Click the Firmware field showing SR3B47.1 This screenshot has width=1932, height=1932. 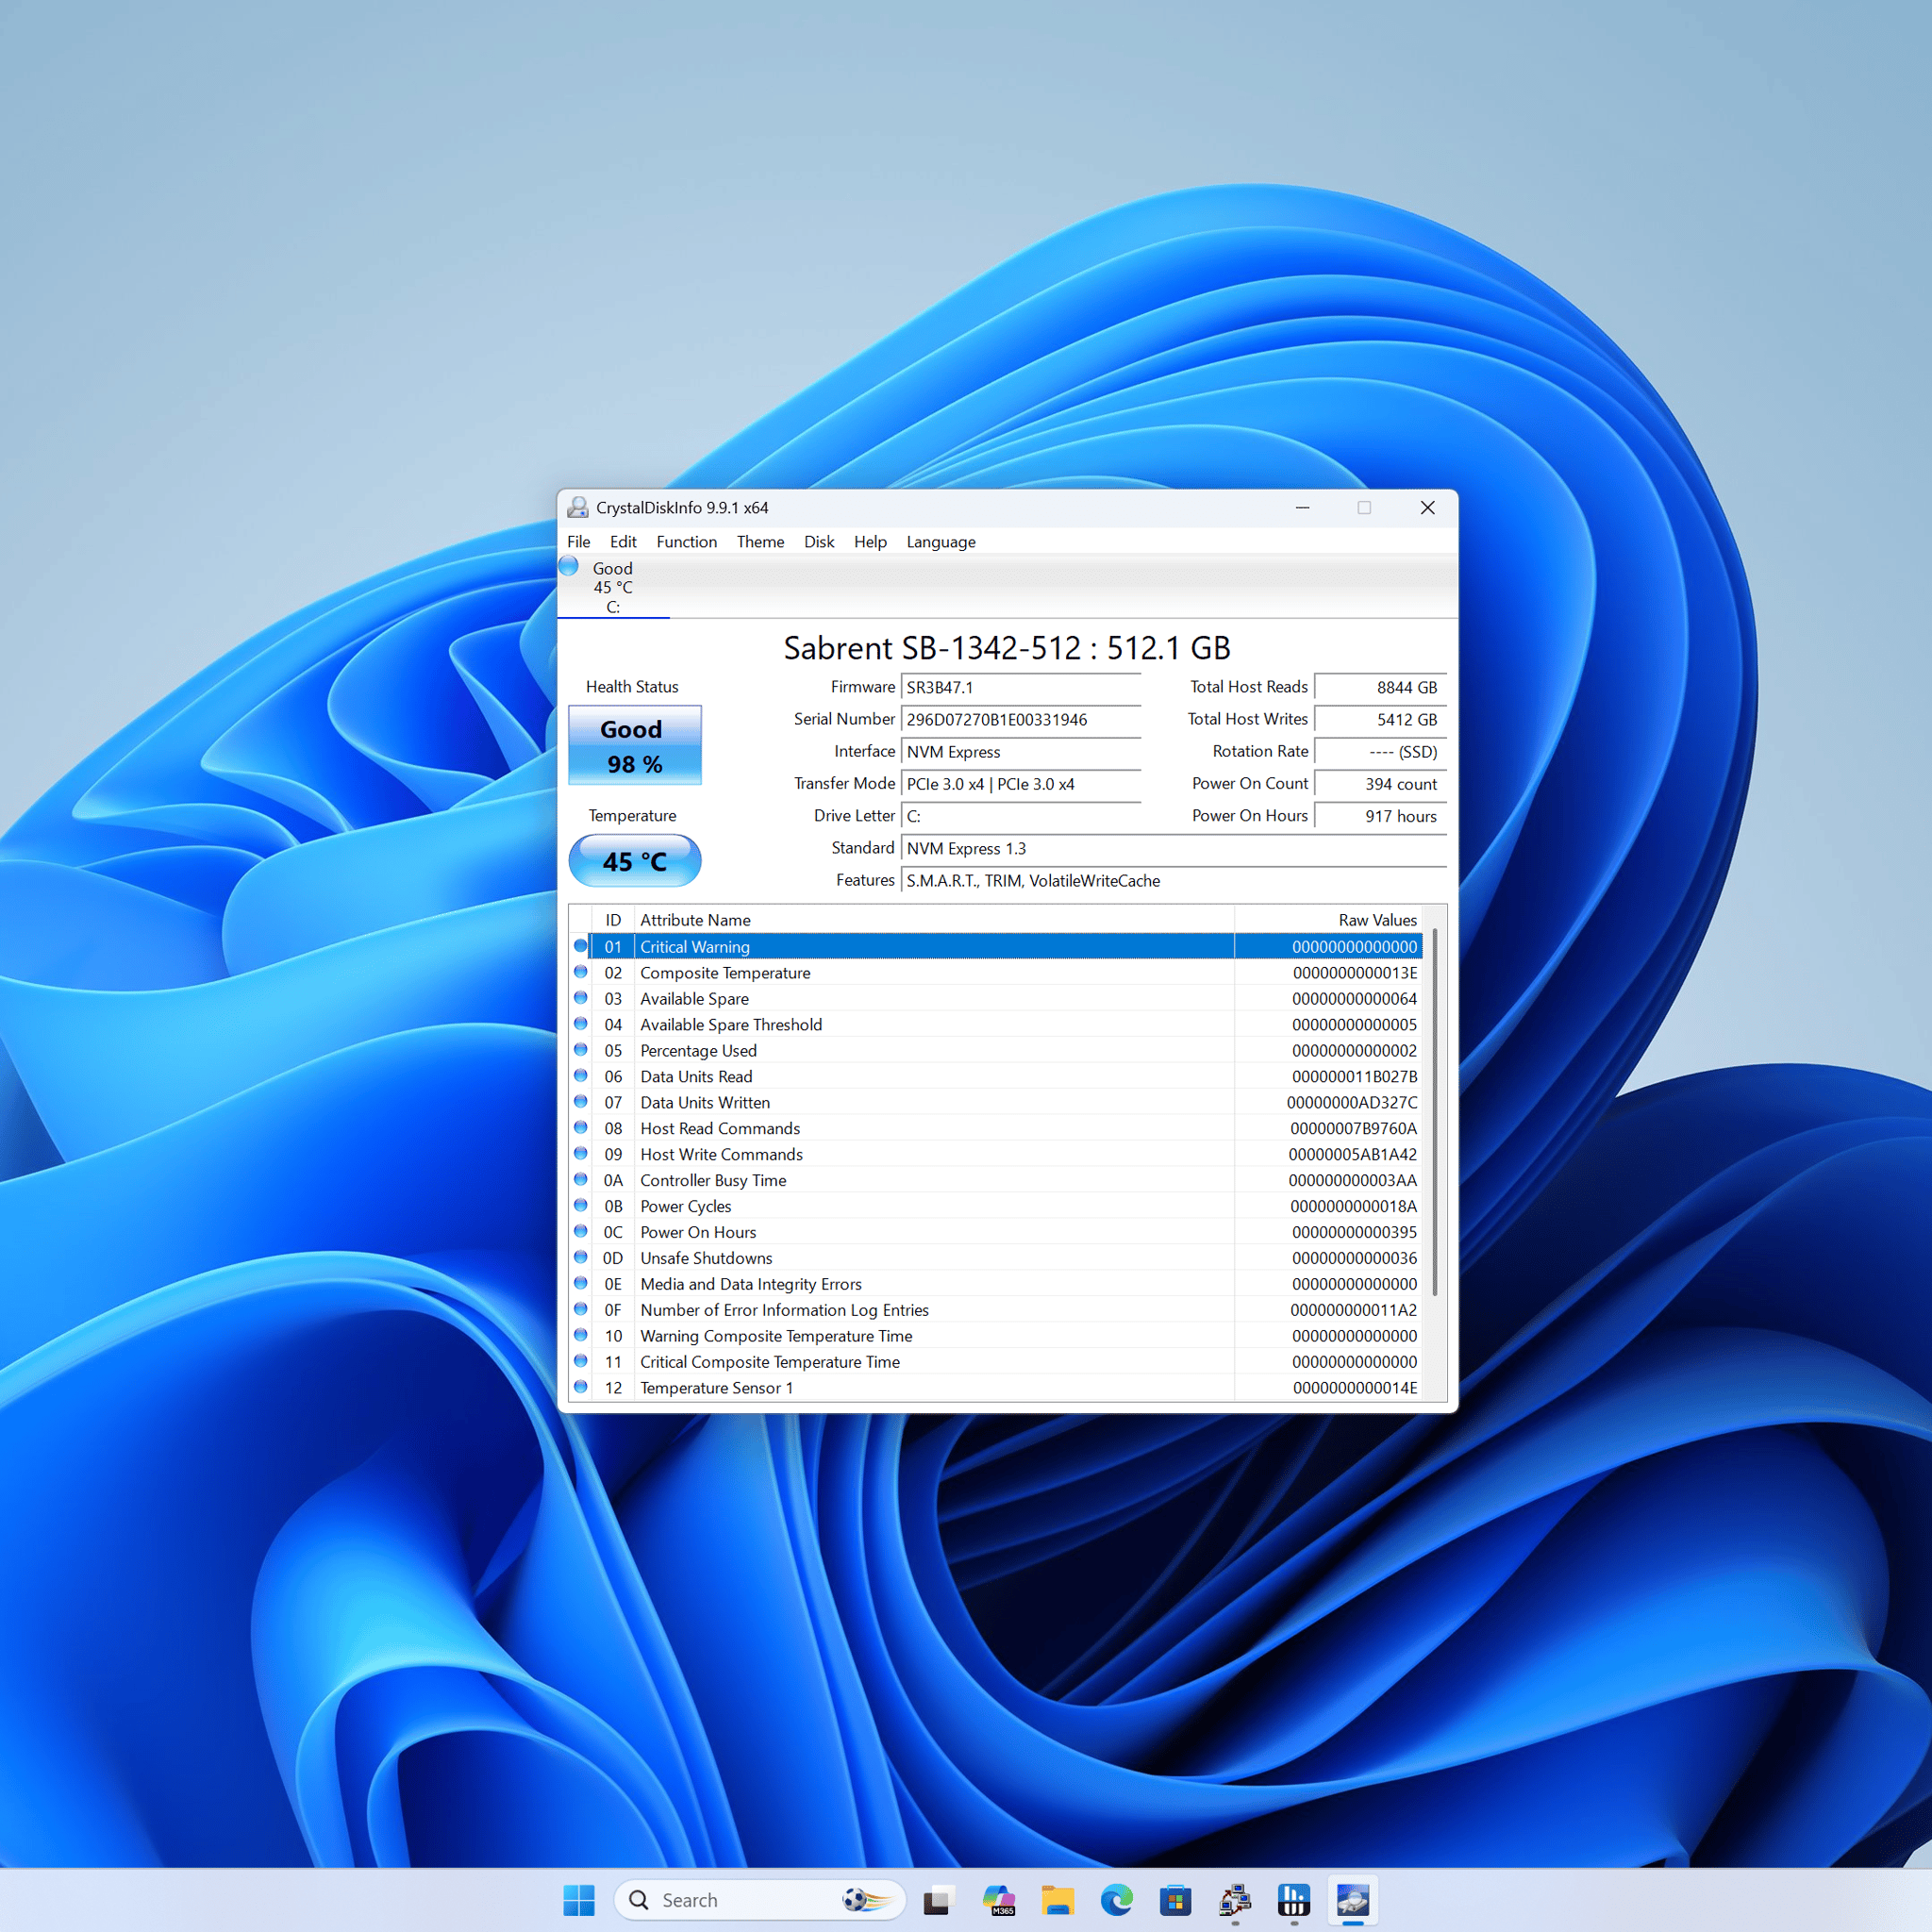[1021, 688]
